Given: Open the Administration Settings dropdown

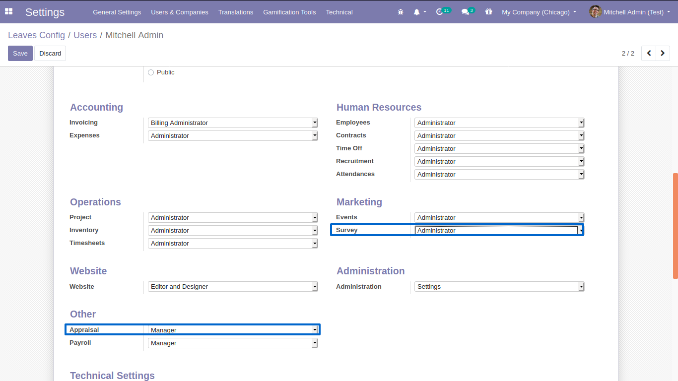Looking at the screenshot, I should (x=499, y=286).
